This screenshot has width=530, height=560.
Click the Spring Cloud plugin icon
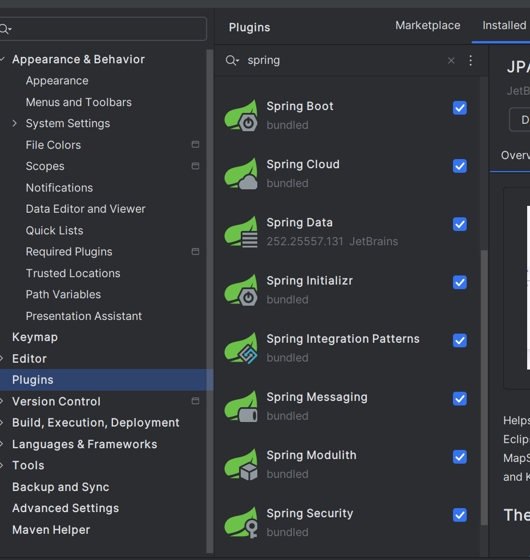[241, 174]
